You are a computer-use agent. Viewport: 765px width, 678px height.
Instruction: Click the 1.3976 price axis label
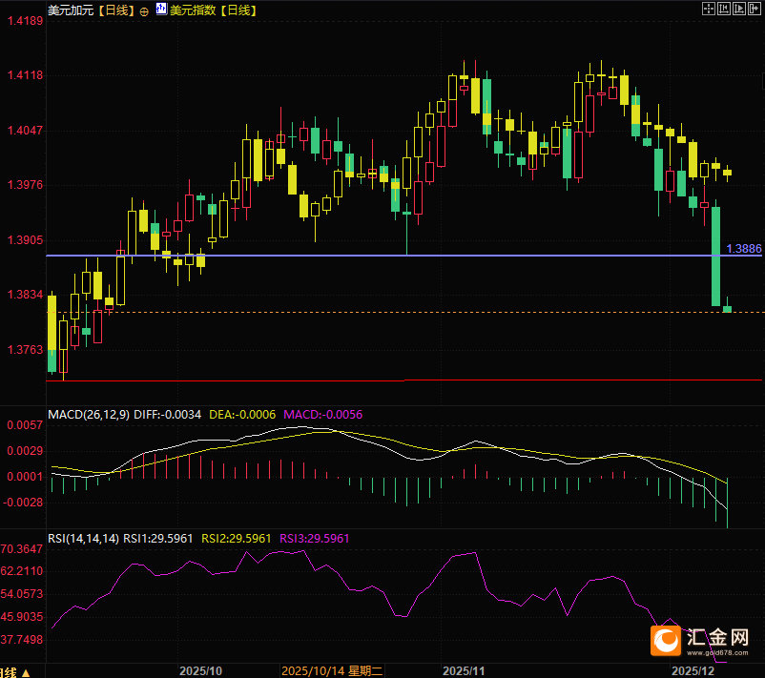pos(25,185)
